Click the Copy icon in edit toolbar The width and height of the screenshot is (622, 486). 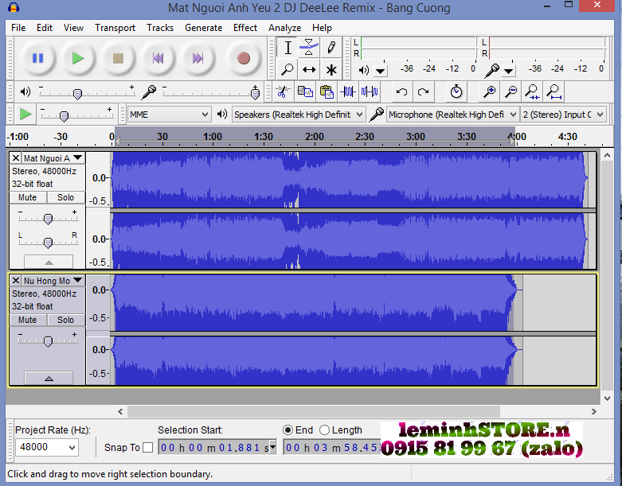[x=305, y=92]
